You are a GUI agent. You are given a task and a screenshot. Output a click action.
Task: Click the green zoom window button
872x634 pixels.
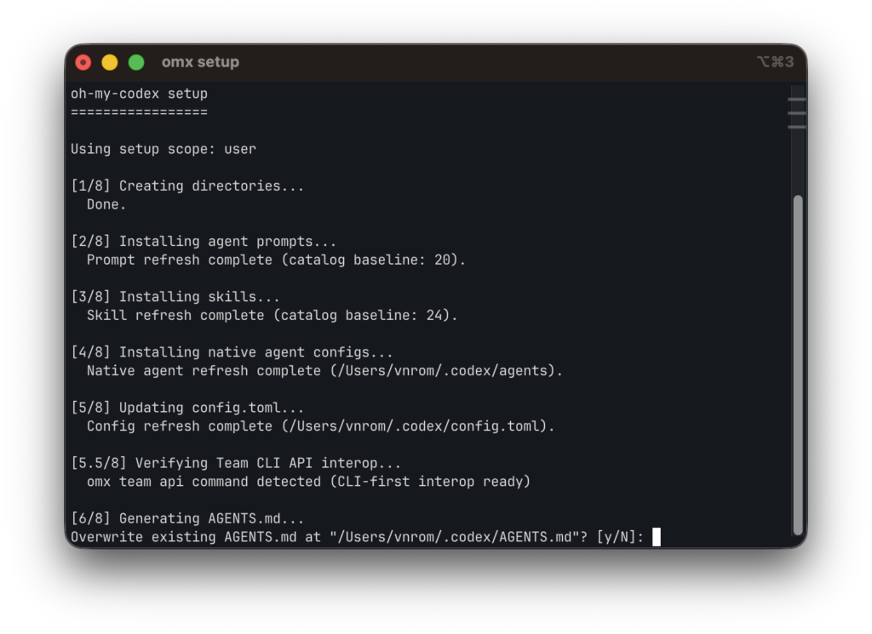point(136,62)
